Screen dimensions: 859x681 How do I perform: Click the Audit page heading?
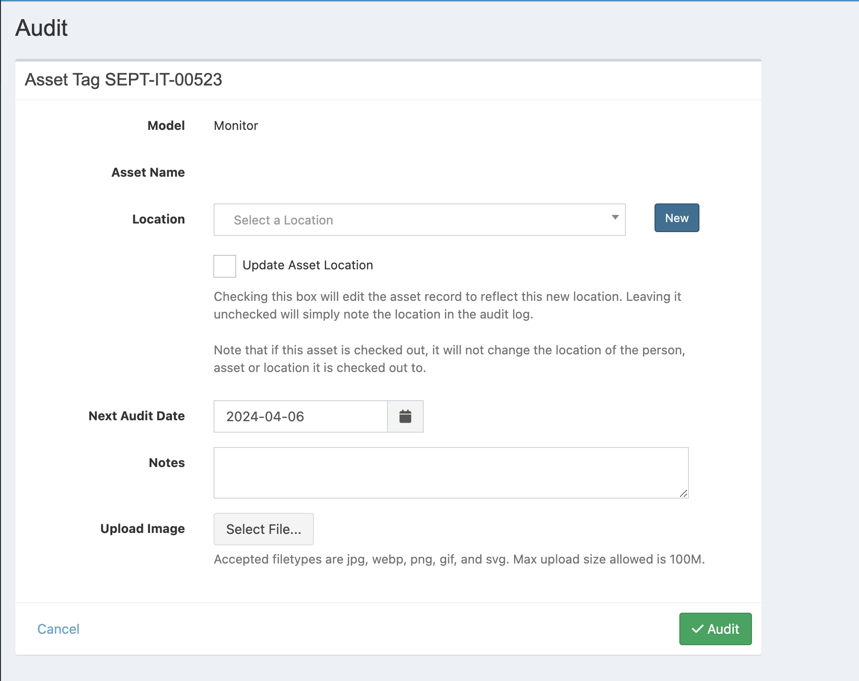click(42, 28)
